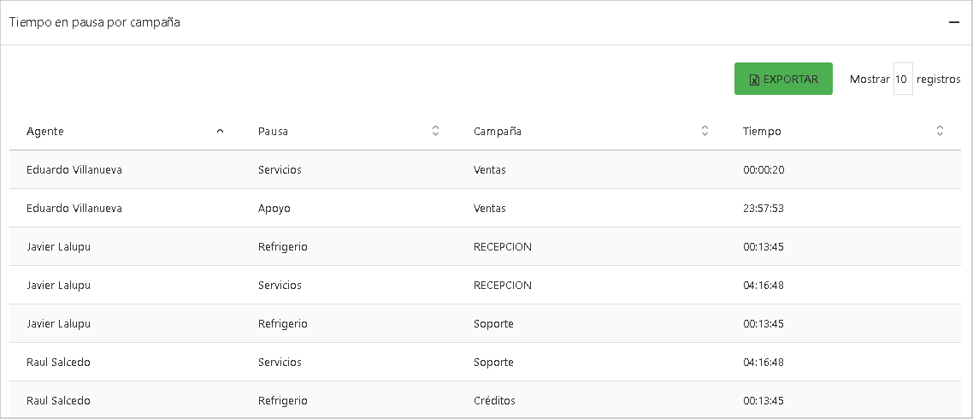Click the 23:57:53 time cell

[764, 208]
